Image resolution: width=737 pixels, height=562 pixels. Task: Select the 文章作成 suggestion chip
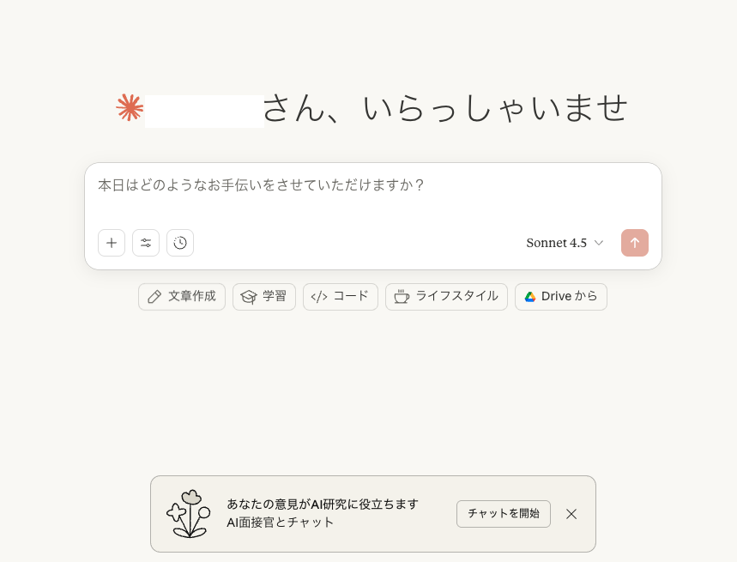tap(182, 297)
